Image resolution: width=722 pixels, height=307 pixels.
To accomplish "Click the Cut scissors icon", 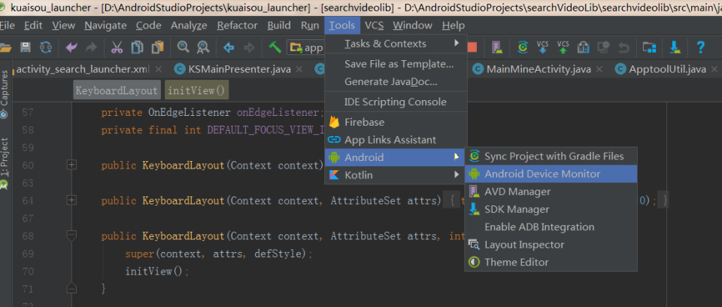I will pos(117,47).
